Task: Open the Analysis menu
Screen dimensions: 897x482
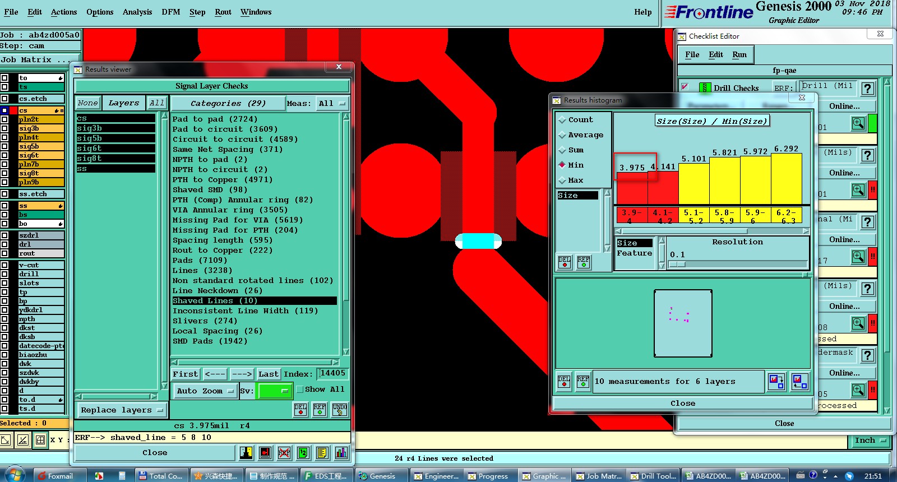Action: [x=137, y=12]
